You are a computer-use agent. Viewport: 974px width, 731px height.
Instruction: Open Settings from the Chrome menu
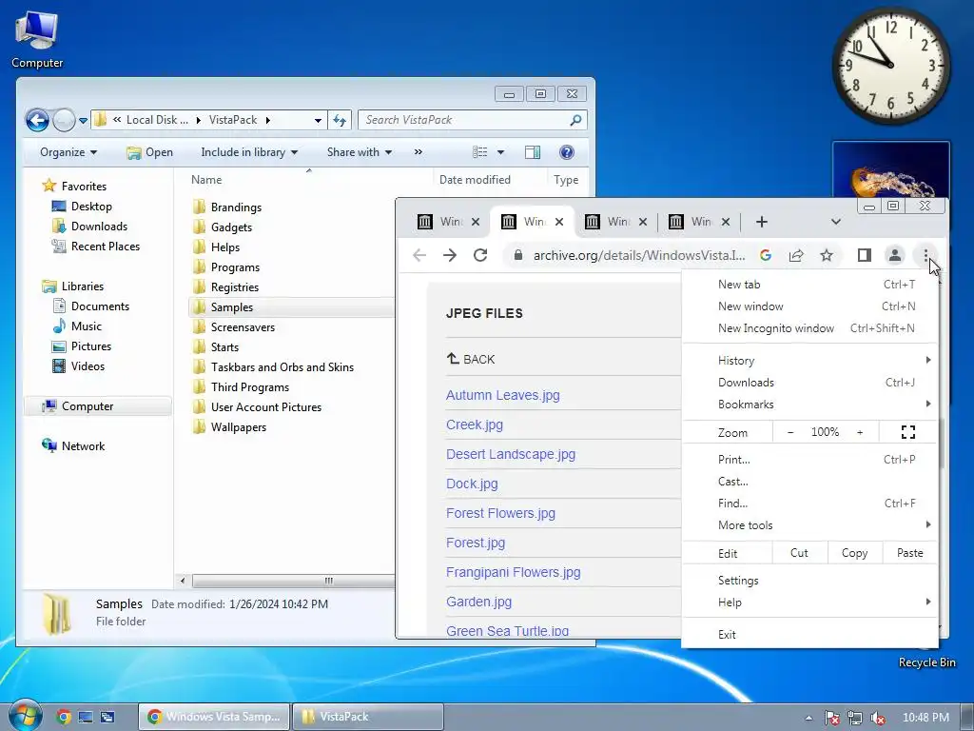pyautogui.click(x=809, y=581)
